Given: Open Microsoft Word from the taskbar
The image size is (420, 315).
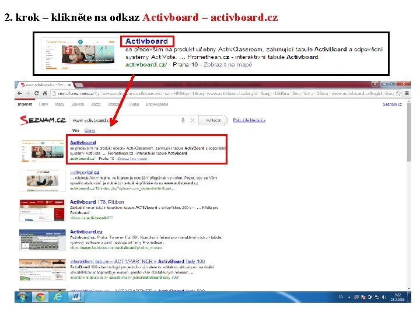Looking at the screenshot, I should coord(76,297).
